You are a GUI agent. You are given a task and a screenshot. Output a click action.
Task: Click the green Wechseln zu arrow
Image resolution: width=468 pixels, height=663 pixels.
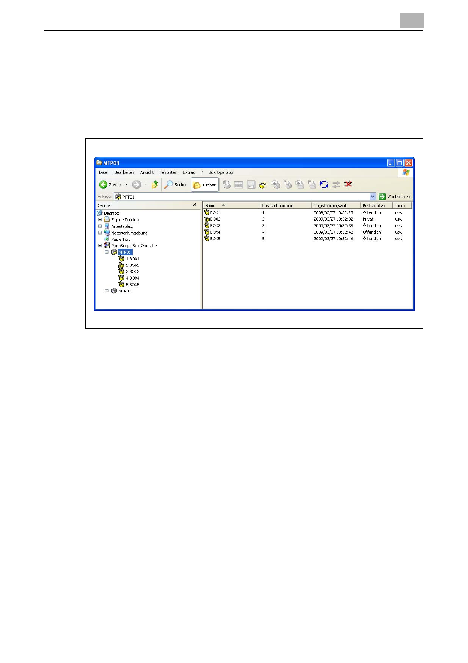pyautogui.click(x=382, y=197)
